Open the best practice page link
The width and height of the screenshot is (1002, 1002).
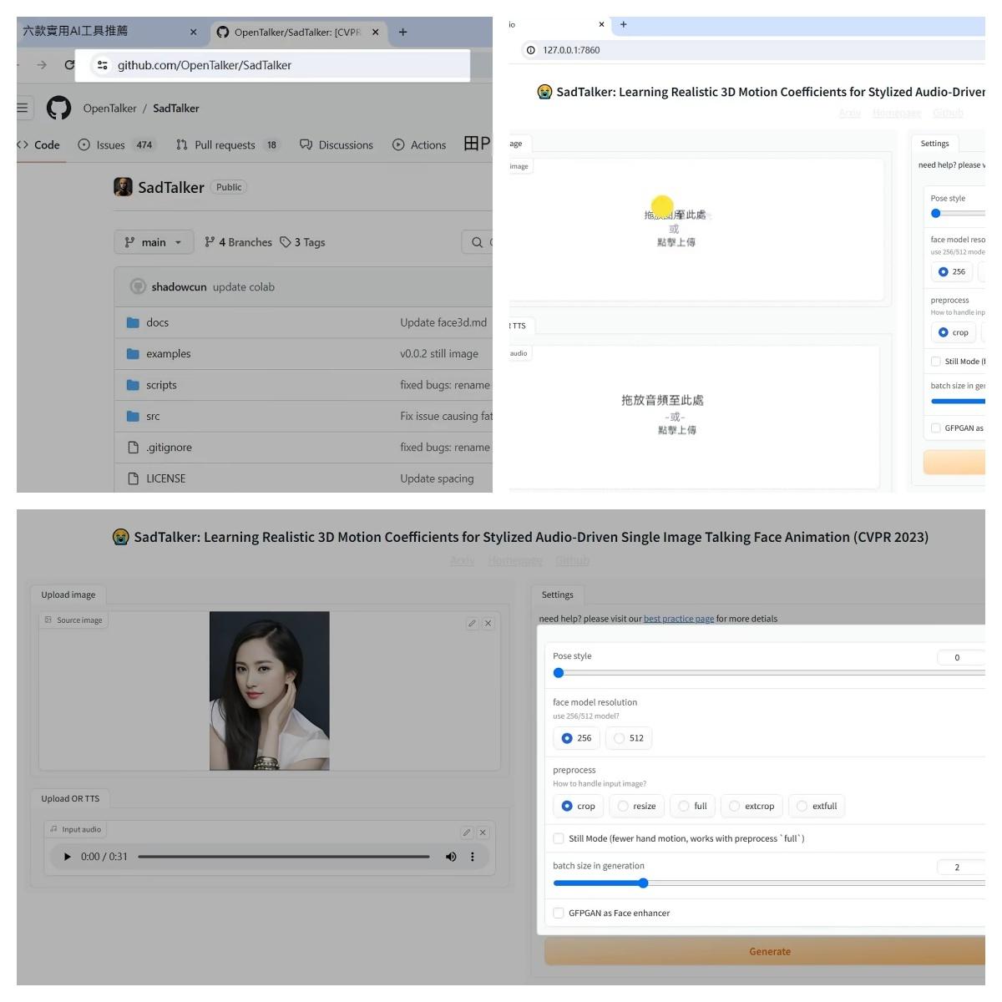pyautogui.click(x=679, y=619)
